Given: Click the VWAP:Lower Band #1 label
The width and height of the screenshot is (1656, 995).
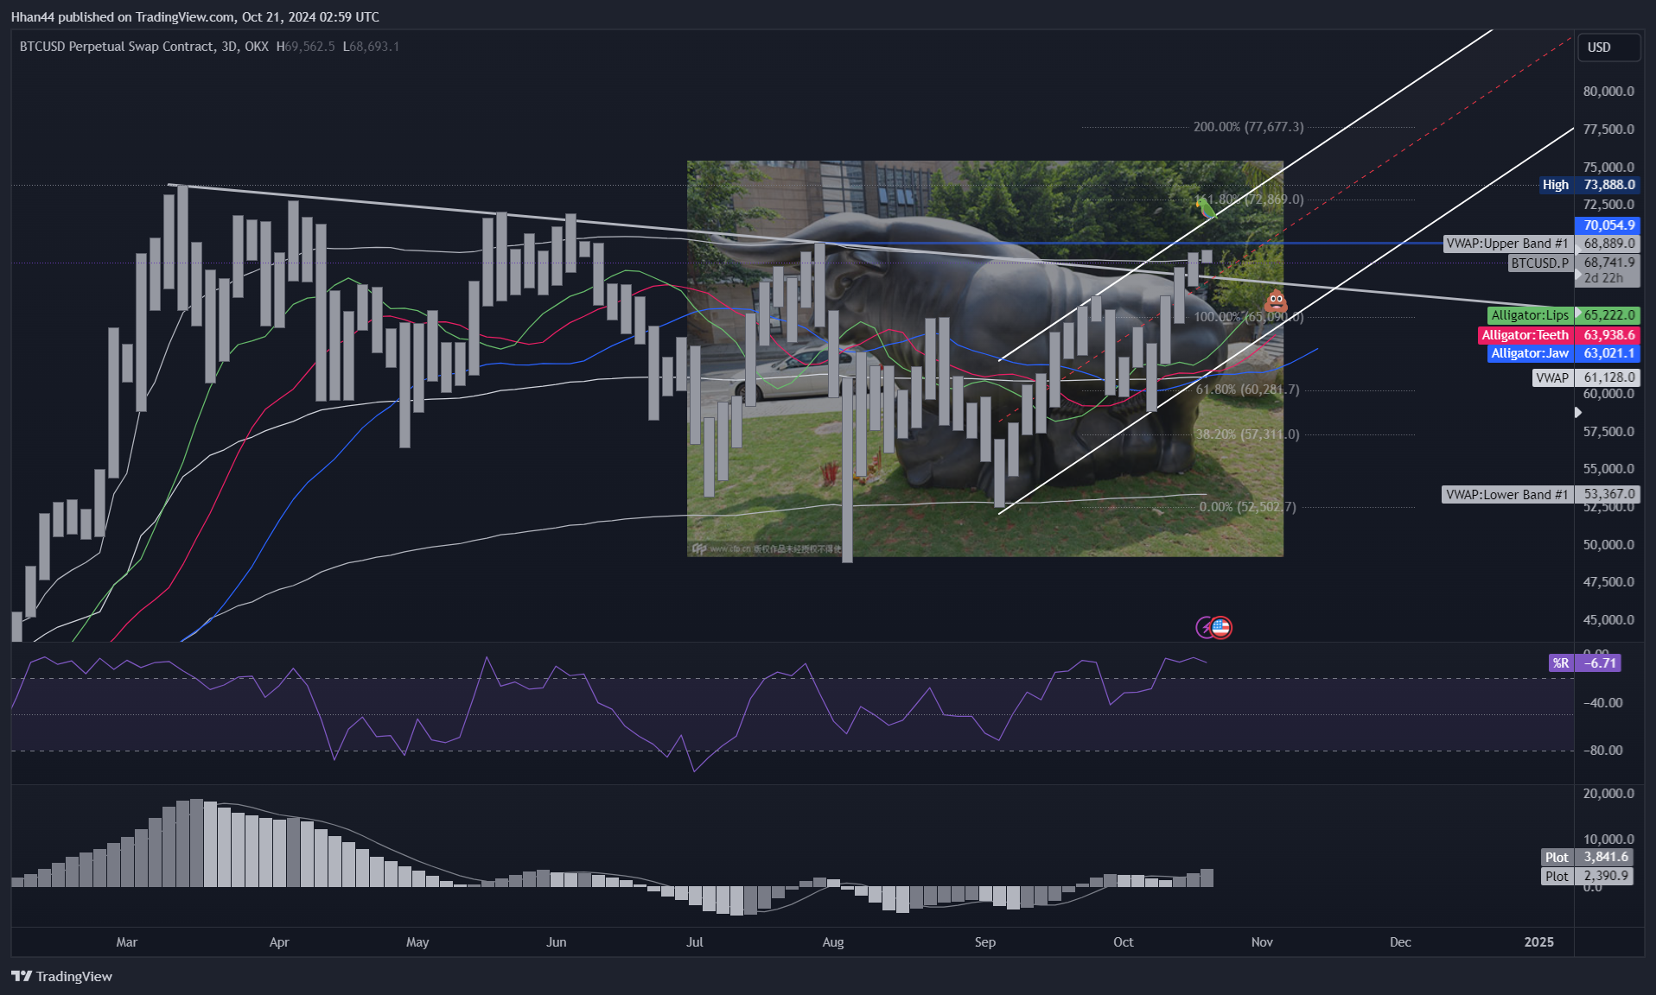Looking at the screenshot, I should tap(1506, 495).
